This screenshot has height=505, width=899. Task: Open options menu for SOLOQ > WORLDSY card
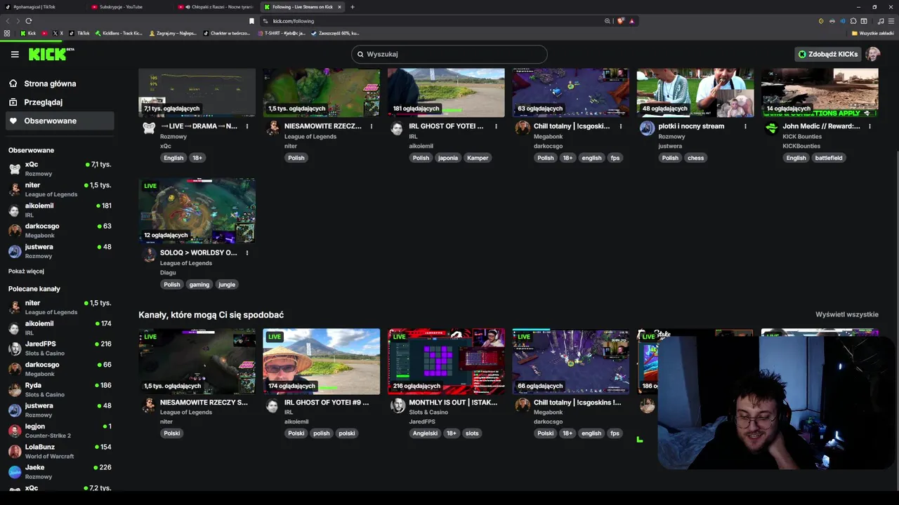point(247,252)
